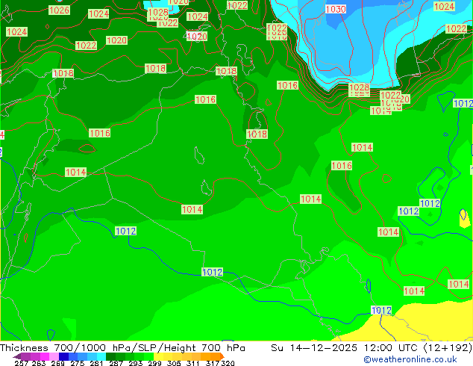Click the 320 value on legend scale
Screen dimensions: 473x366
[x=228, y=363]
